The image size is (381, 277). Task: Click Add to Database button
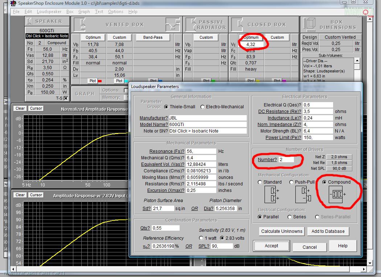[328, 231]
